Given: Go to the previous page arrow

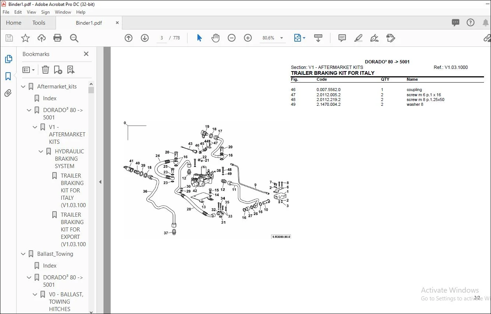Looking at the screenshot, I should pyautogui.click(x=129, y=38).
